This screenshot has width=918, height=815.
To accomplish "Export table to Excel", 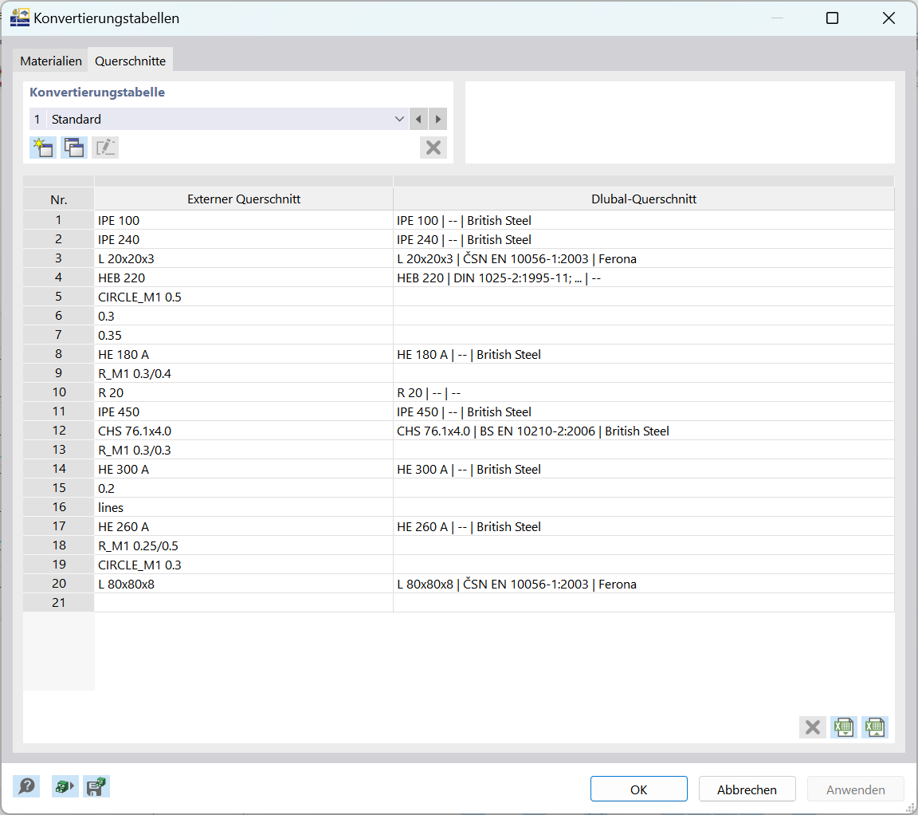I will (875, 728).
